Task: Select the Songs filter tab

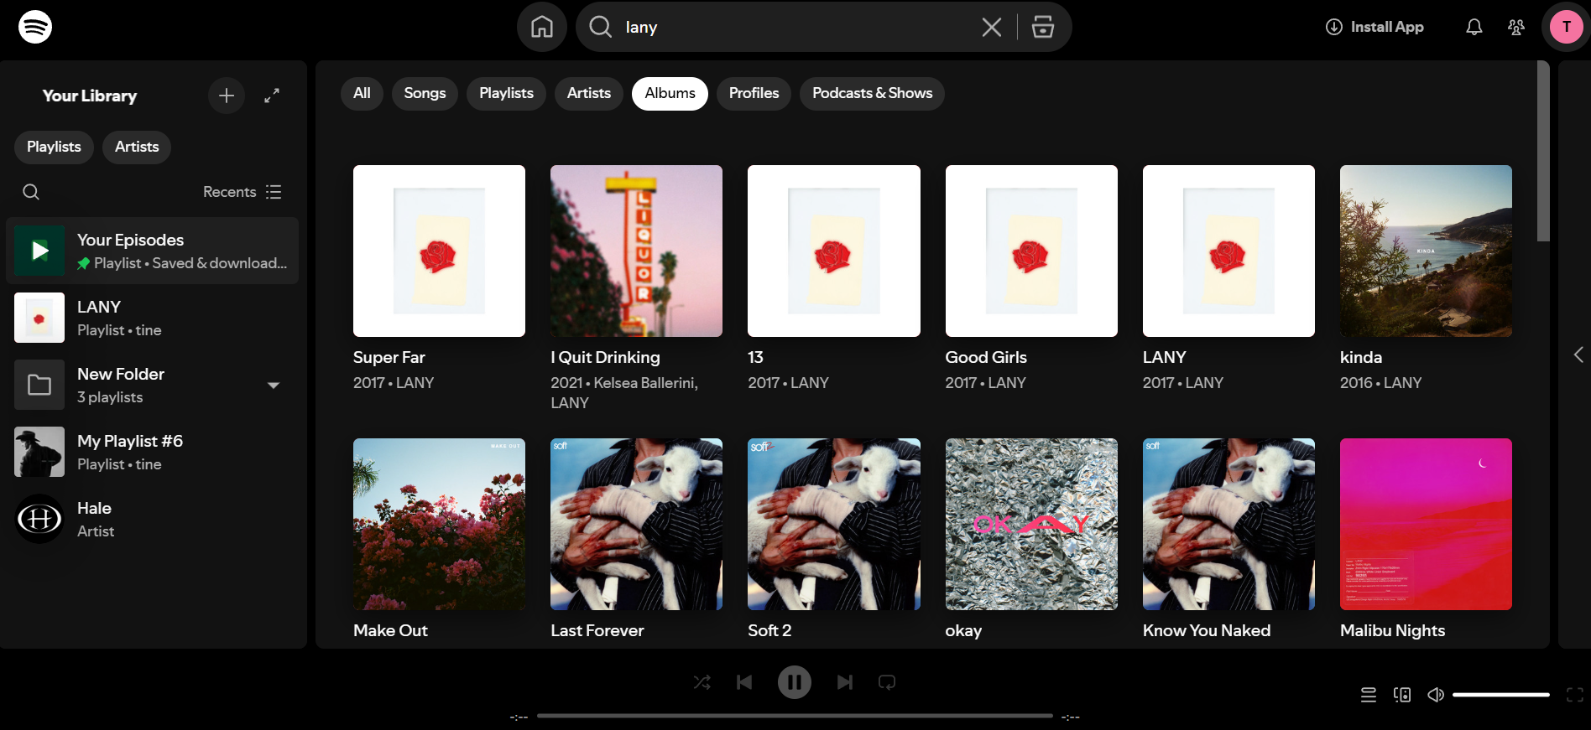Action: pos(425,93)
